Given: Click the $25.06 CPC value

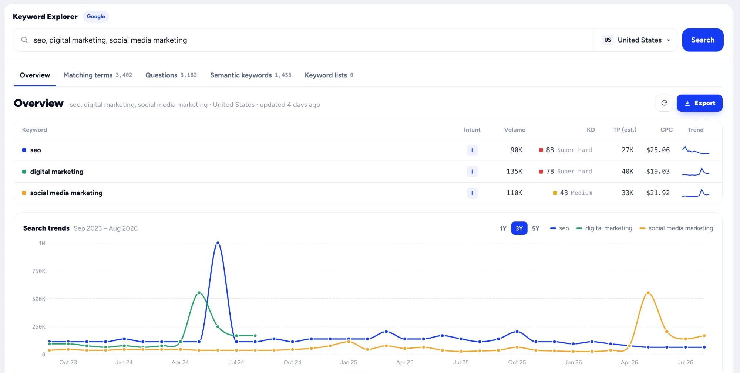Looking at the screenshot, I should (x=658, y=150).
